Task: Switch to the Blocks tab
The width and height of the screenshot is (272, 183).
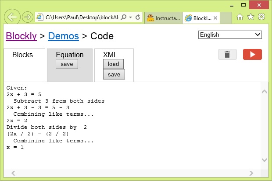Action: (24, 65)
